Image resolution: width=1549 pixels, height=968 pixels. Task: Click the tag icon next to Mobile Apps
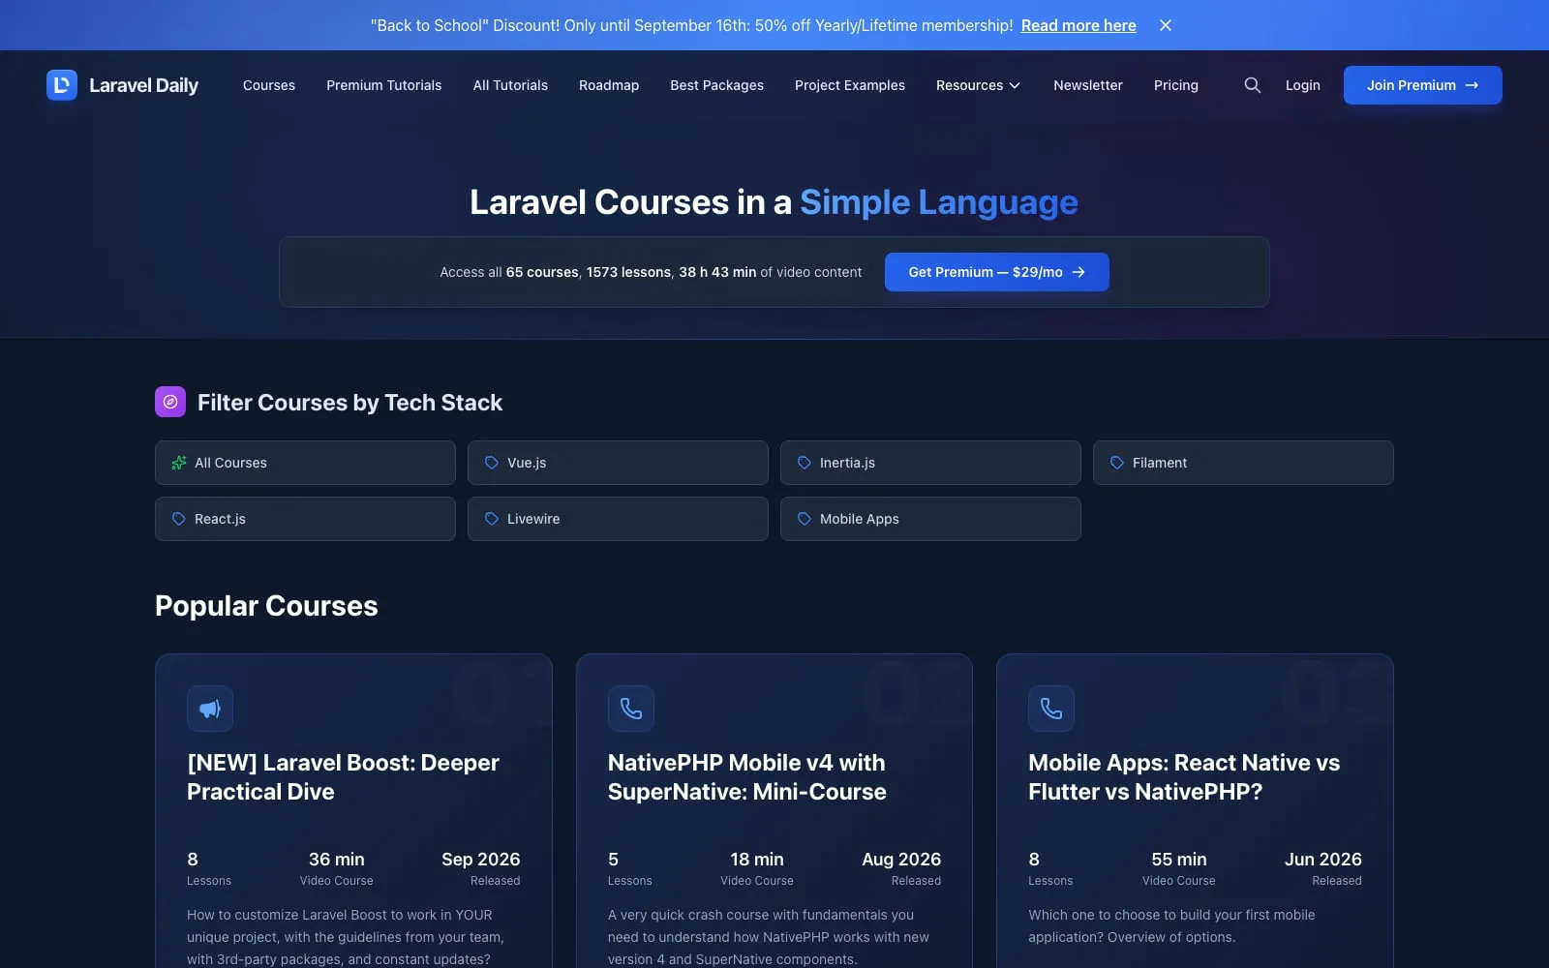805,519
